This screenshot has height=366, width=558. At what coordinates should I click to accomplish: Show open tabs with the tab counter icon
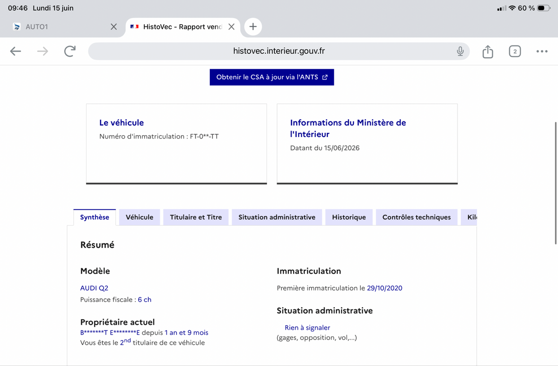515,52
